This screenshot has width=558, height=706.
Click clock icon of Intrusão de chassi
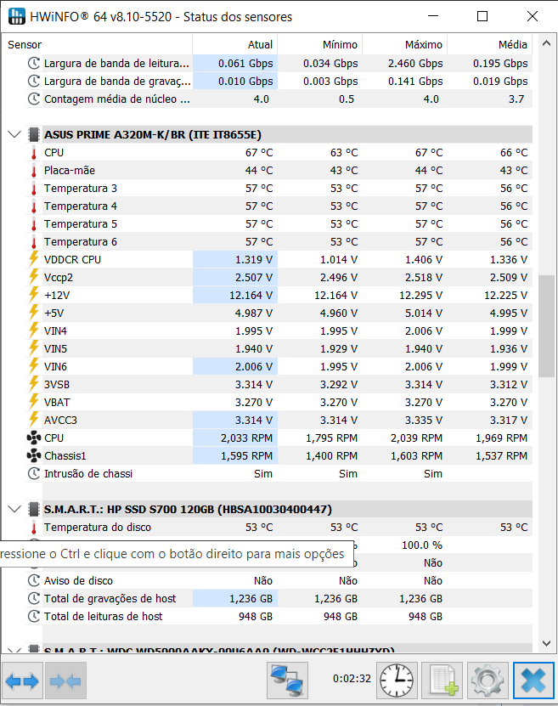34,474
